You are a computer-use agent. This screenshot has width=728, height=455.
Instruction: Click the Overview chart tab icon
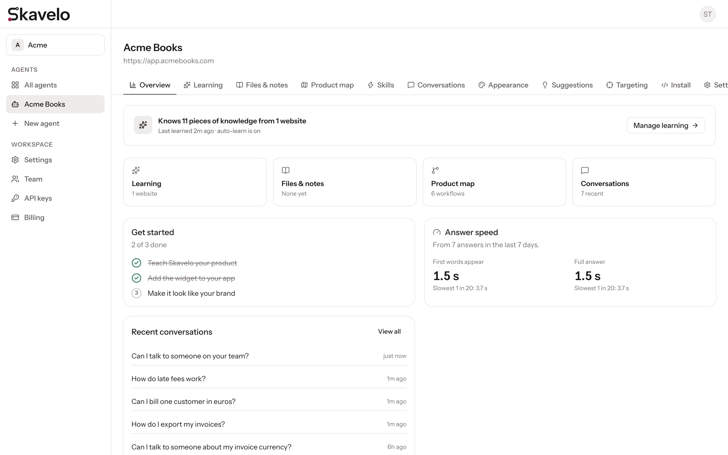[x=133, y=85]
